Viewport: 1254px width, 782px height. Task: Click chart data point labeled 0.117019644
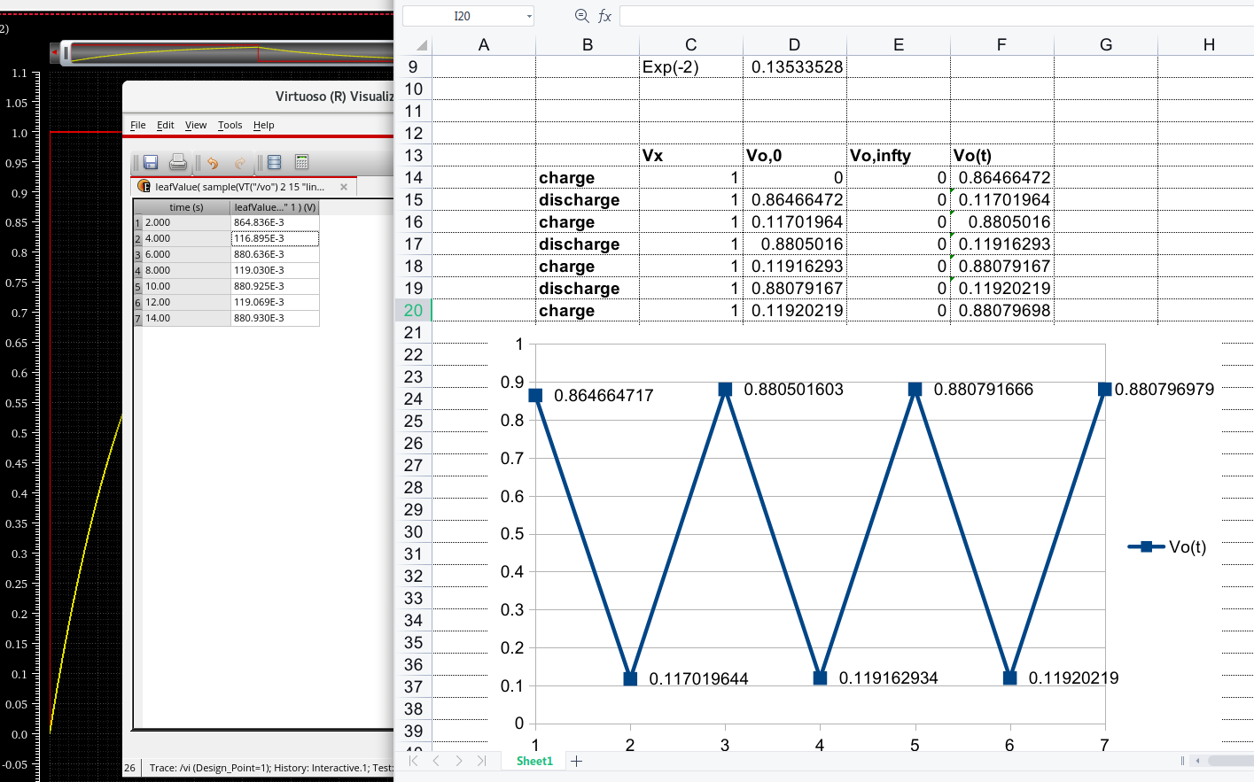(x=630, y=678)
